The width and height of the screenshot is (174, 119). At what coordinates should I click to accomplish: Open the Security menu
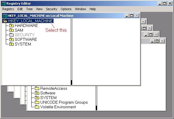51,9
